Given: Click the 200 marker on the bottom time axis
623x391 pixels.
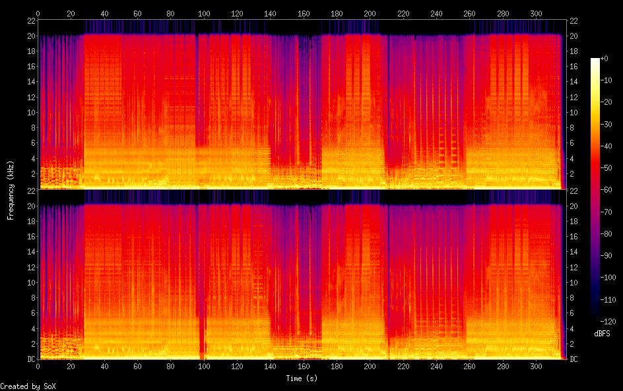Looking at the screenshot, I should coord(370,366).
